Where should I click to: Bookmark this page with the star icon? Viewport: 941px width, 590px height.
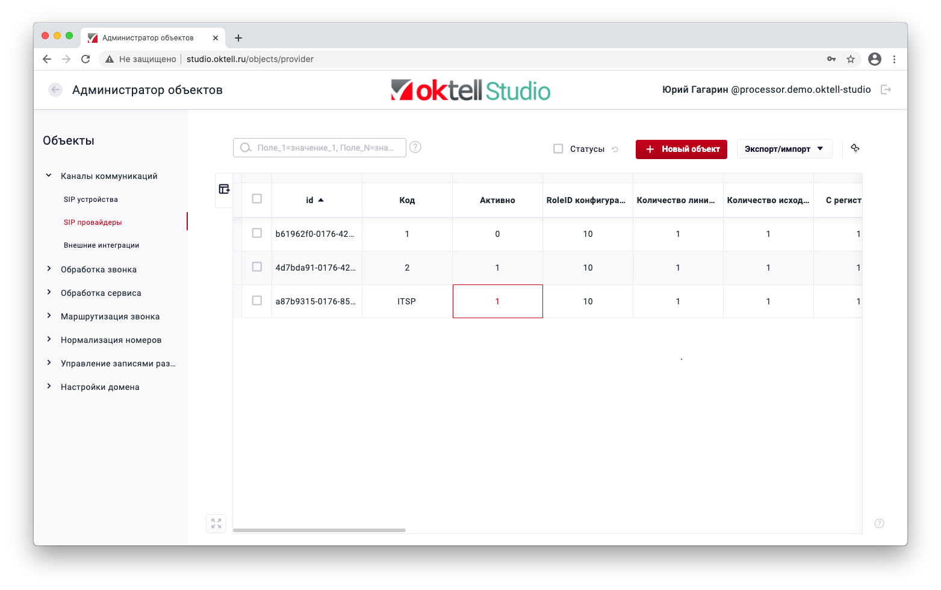point(851,59)
